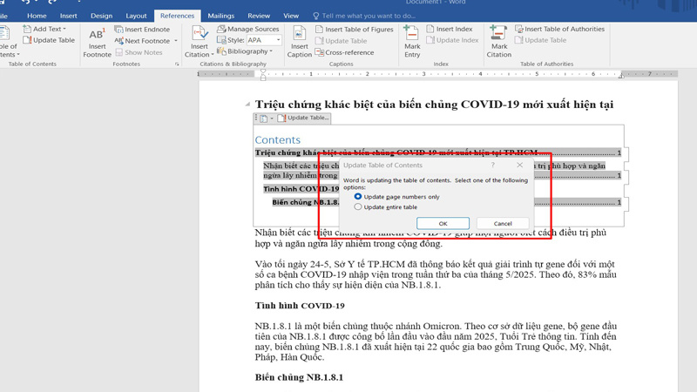
Task: Click the Insert Citation icon
Action: (200, 34)
